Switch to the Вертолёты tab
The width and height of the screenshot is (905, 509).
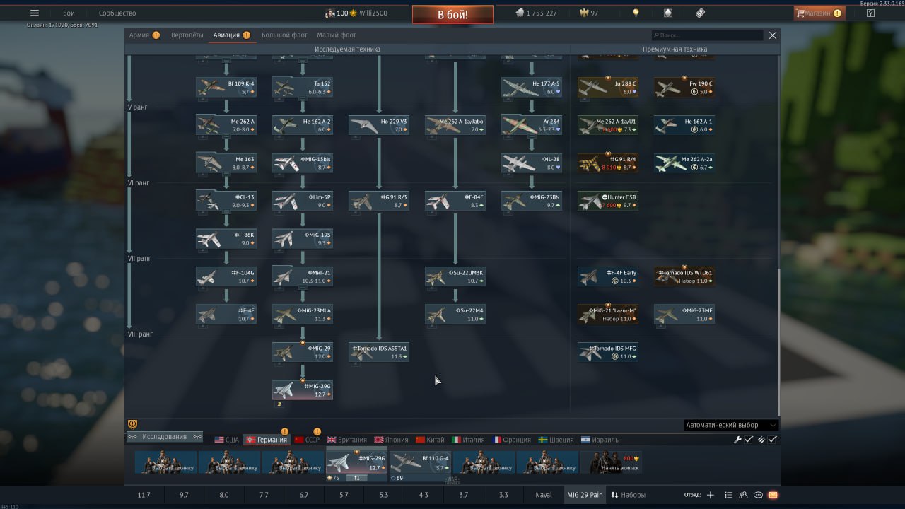(x=187, y=35)
